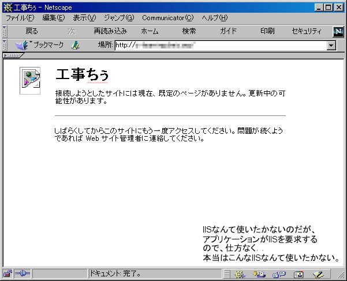Open the Mailbox component bar icon

pyautogui.click(x=259, y=275)
